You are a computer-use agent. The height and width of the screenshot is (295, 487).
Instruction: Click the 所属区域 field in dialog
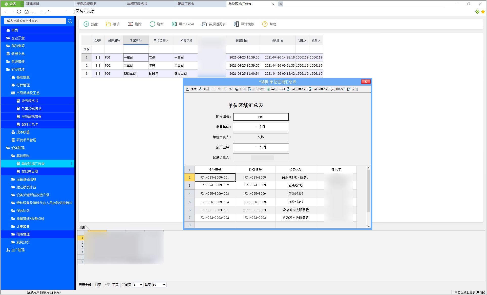pyautogui.click(x=261, y=147)
